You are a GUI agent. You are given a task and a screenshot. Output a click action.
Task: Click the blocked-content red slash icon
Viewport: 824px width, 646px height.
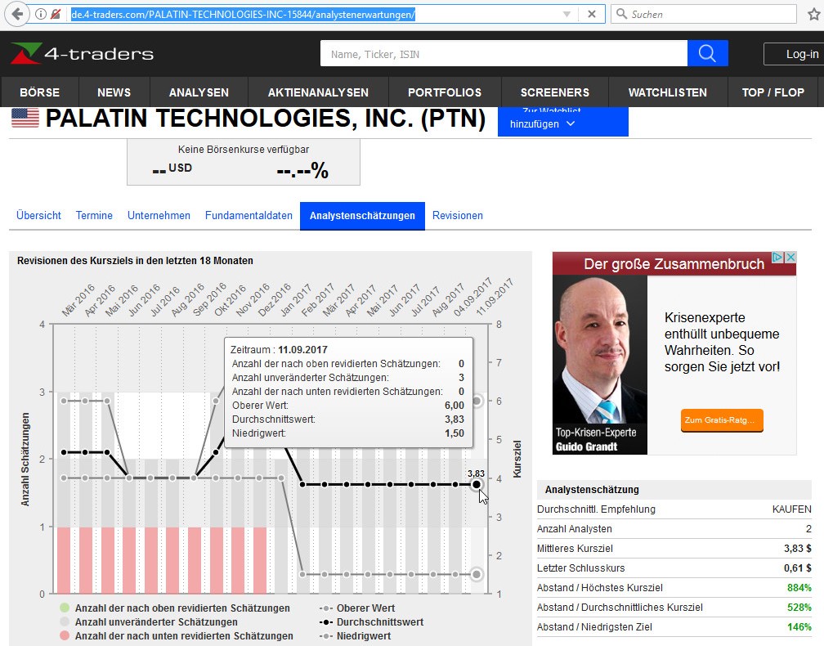click(x=56, y=14)
